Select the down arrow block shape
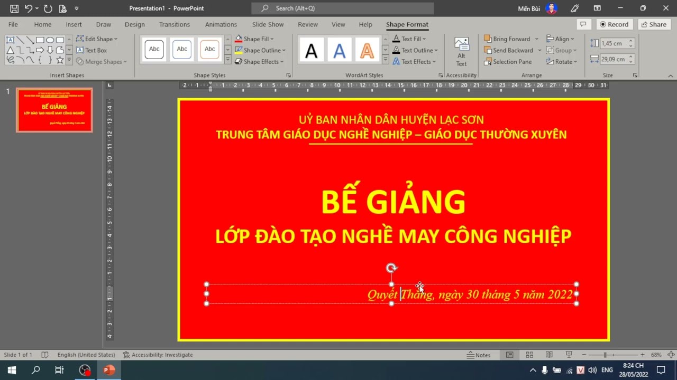The height and width of the screenshot is (380, 677). pyautogui.click(x=50, y=50)
